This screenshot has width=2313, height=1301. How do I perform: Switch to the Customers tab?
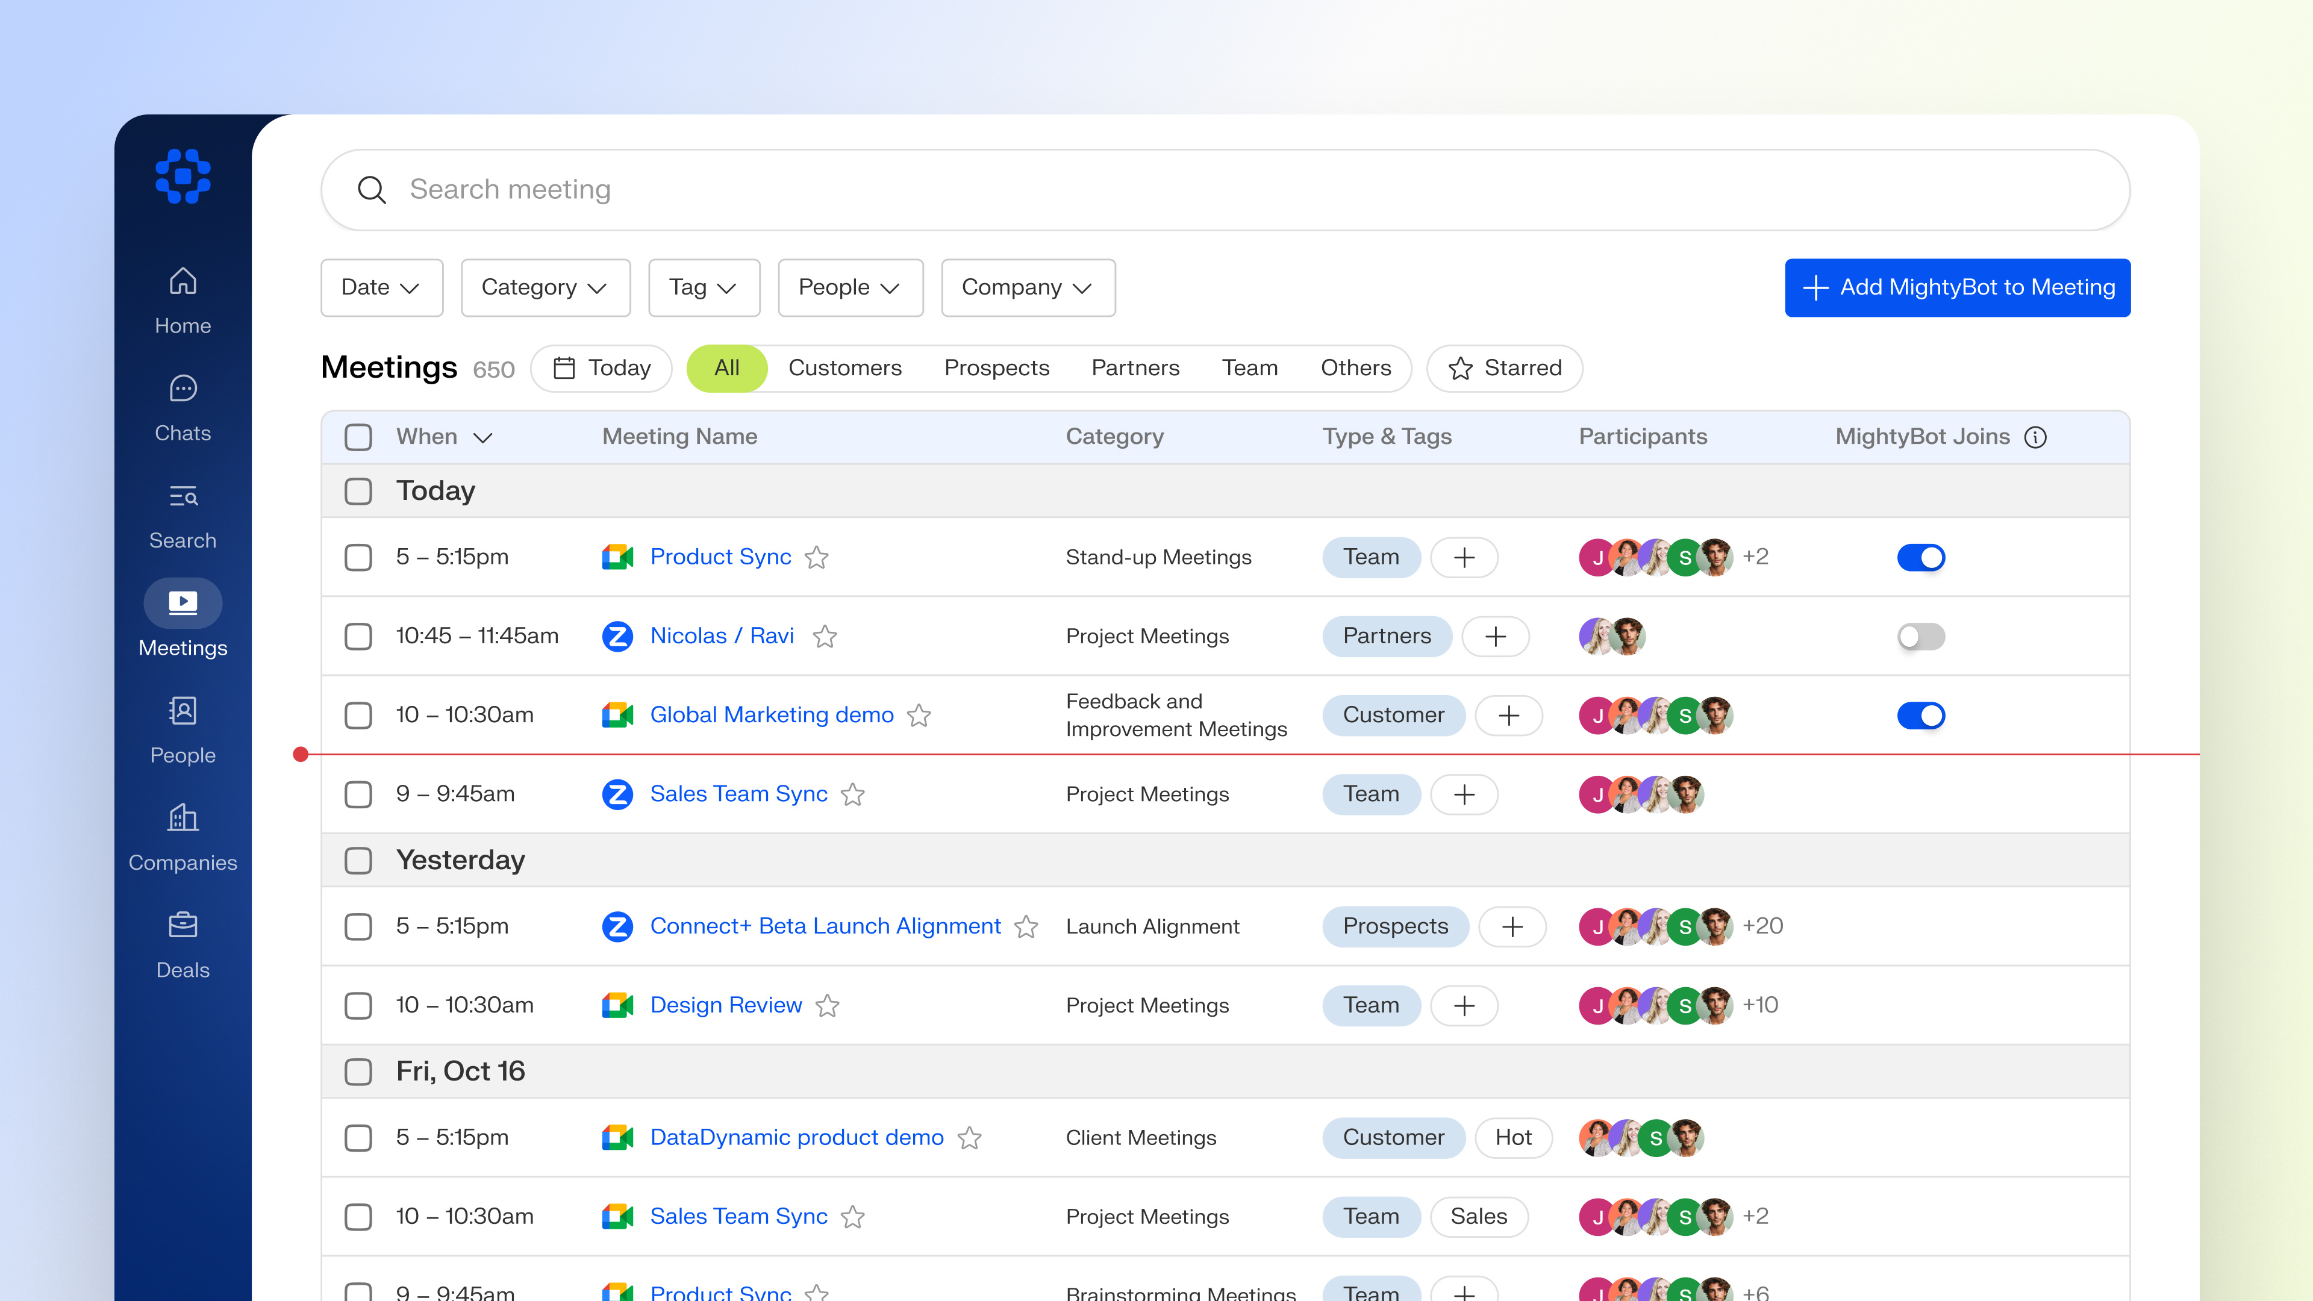tap(845, 368)
